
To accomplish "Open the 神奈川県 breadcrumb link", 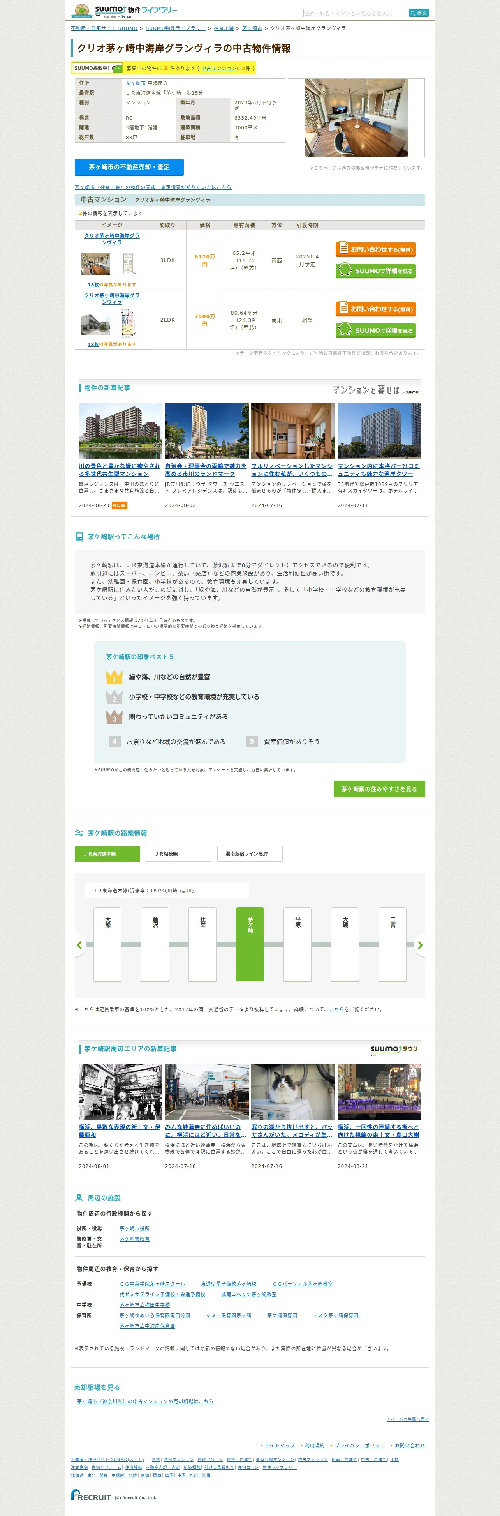I will coord(224,28).
